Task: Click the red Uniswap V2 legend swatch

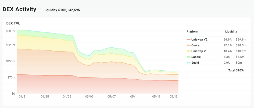Action: (x=188, y=39)
